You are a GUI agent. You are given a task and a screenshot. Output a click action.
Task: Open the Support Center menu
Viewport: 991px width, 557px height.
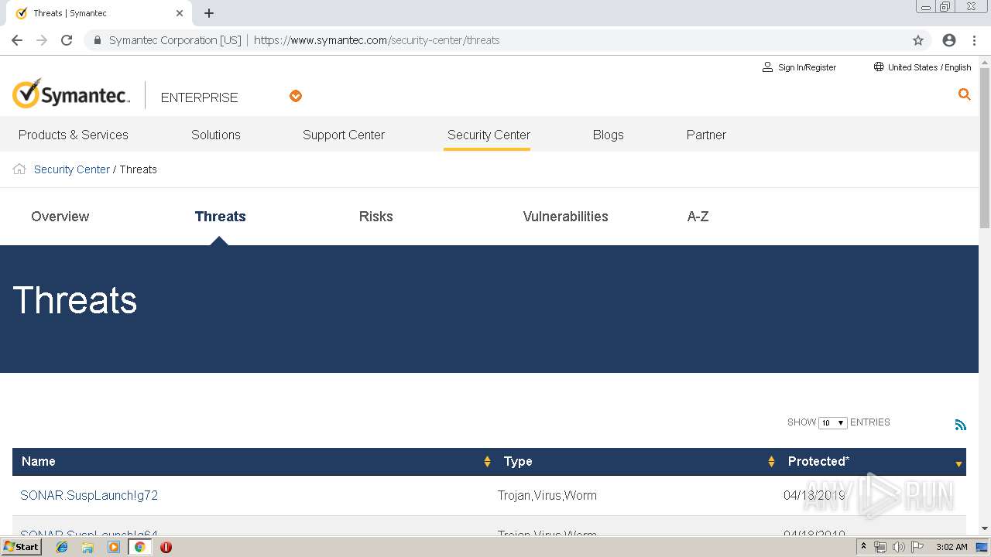(x=344, y=135)
